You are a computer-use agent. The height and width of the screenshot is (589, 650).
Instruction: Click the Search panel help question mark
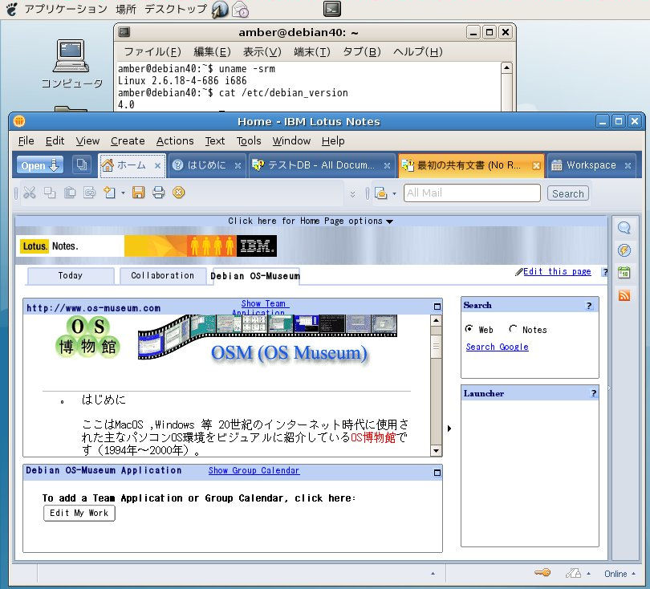point(589,306)
